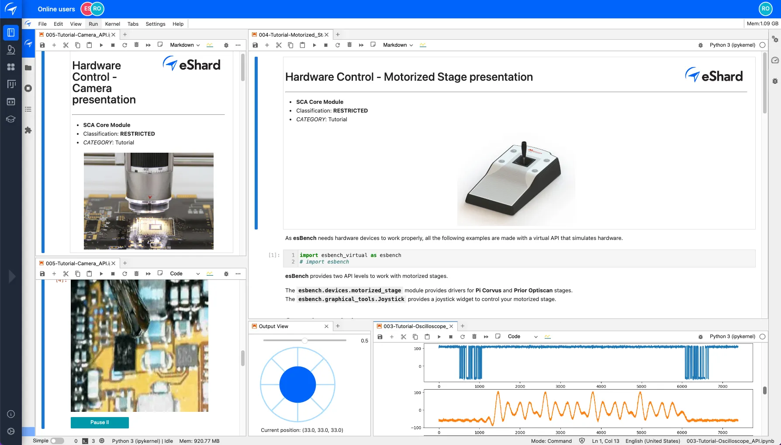Open the four-squares apps icon in the dark sidebar
781x445 pixels.
click(x=11, y=67)
